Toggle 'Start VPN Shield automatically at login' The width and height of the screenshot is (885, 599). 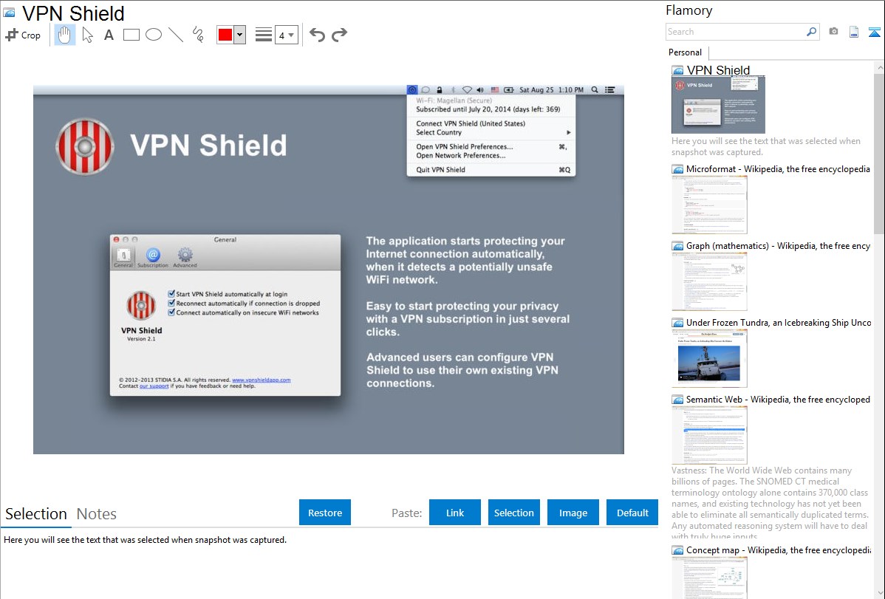pos(171,293)
